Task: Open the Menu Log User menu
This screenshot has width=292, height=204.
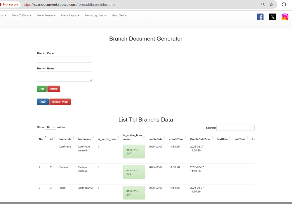Action: 95,15
